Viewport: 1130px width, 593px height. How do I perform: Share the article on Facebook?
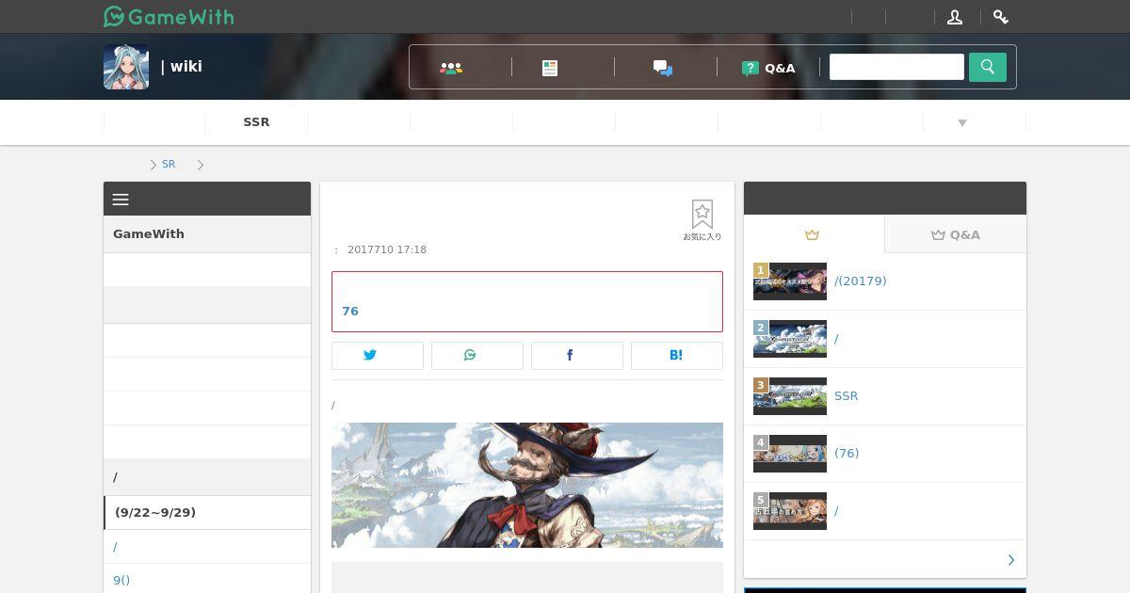click(577, 355)
